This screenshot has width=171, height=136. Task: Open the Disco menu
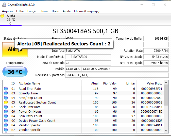pos(55,11)
